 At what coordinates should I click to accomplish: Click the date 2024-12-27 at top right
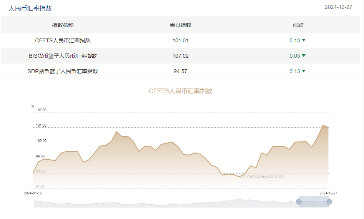pyautogui.click(x=338, y=7)
